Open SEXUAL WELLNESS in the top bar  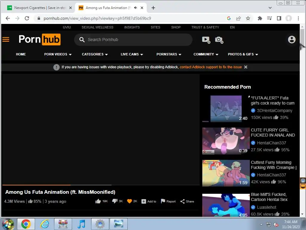pos(97,27)
